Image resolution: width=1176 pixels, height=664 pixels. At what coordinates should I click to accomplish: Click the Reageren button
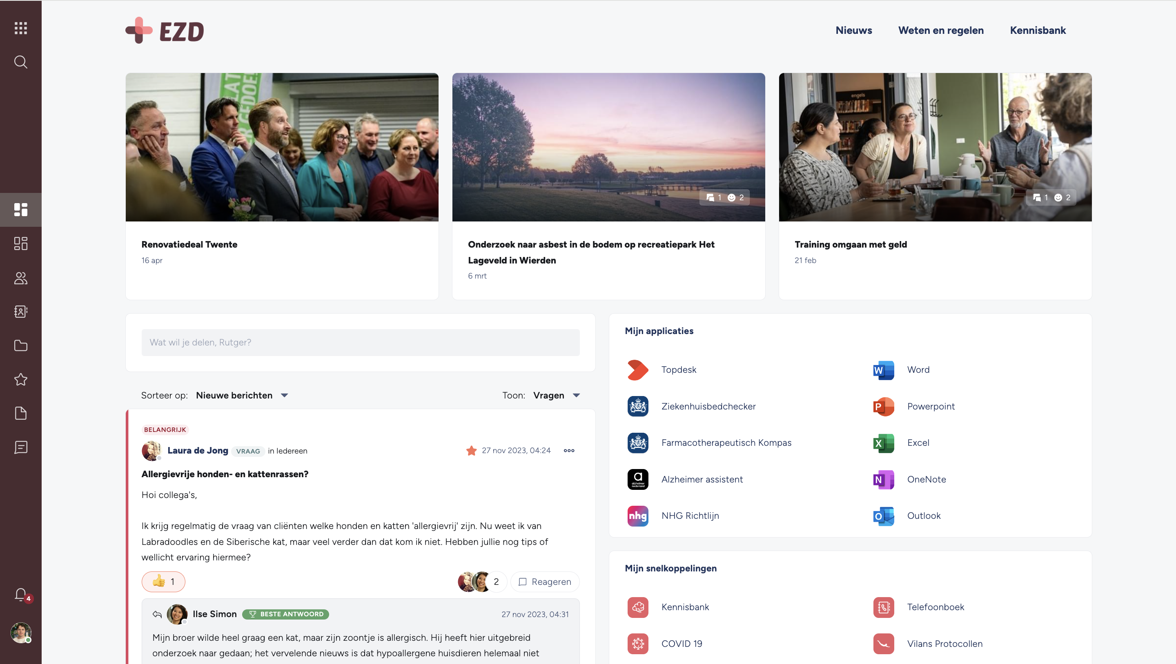[x=545, y=582]
